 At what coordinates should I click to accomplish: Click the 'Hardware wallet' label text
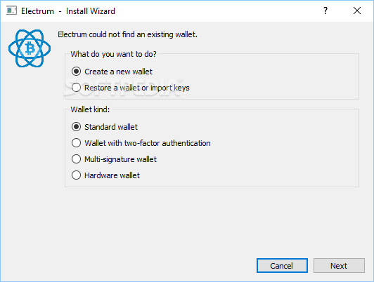(x=112, y=175)
